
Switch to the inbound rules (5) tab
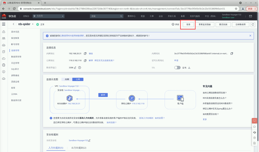click(x=56, y=148)
